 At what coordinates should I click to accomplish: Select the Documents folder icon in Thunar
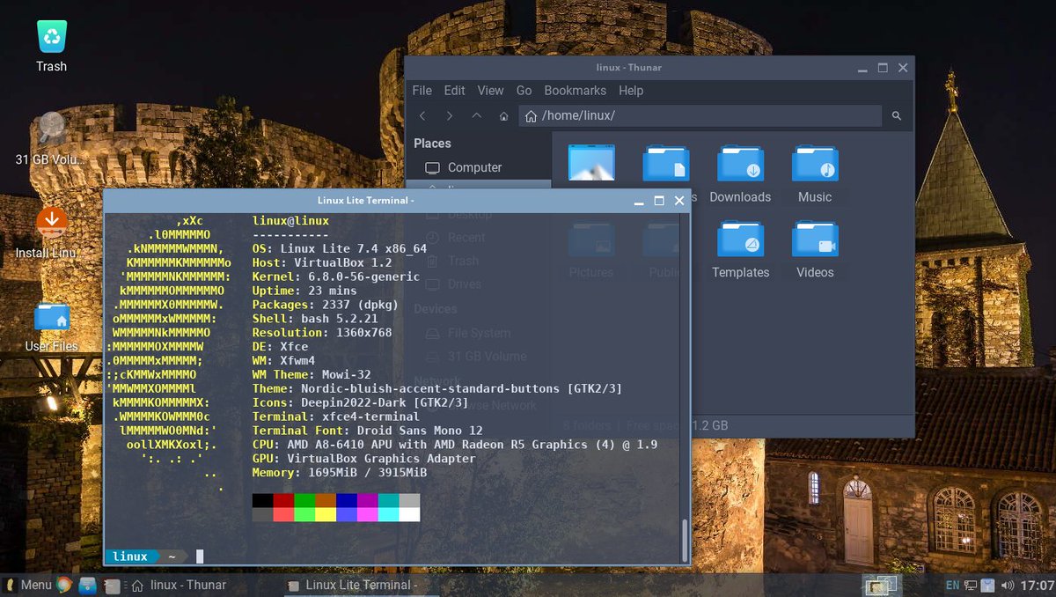pyautogui.click(x=666, y=163)
